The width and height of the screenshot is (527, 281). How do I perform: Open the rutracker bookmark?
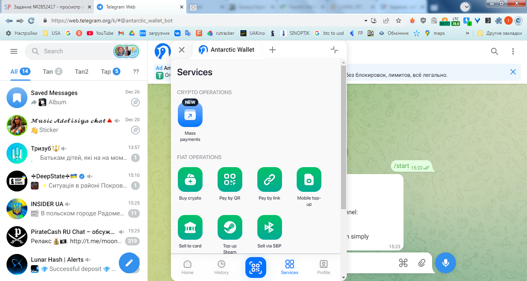coord(221,33)
